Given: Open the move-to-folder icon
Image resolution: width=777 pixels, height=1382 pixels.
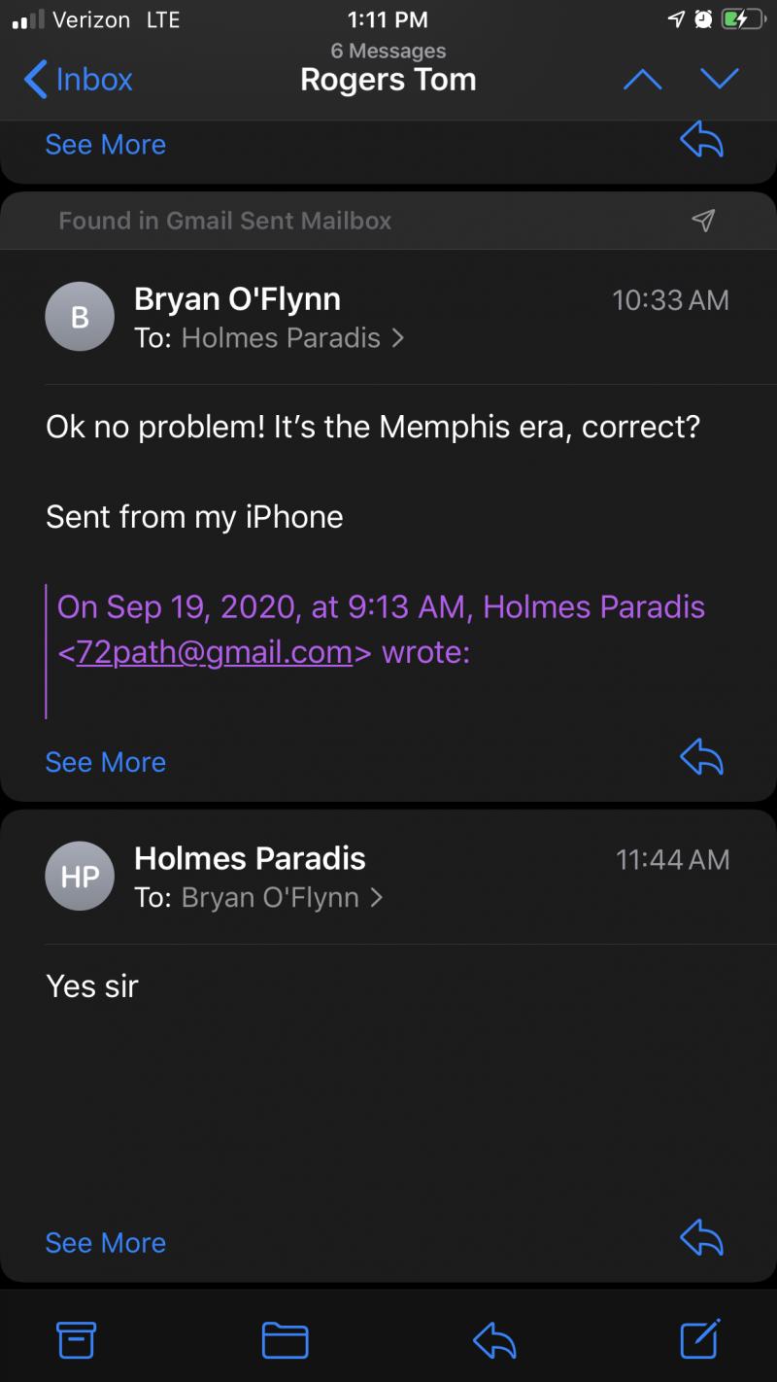Looking at the screenshot, I should click(x=285, y=1340).
